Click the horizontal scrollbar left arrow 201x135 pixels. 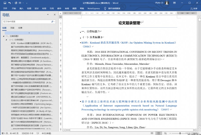(x=65, y=130)
